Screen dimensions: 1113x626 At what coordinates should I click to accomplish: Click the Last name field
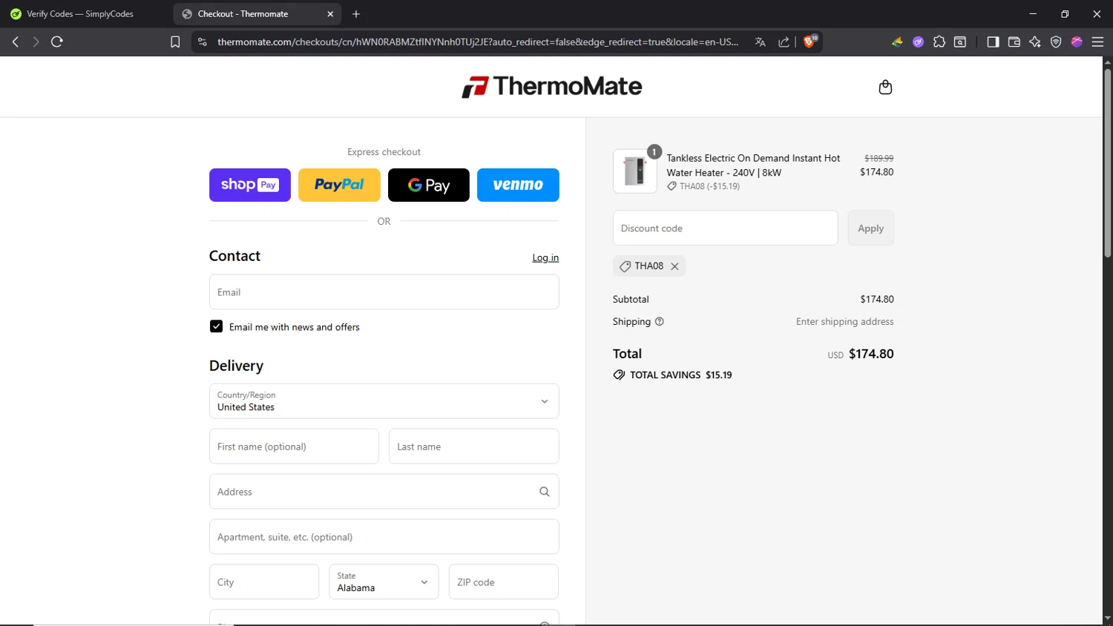click(473, 447)
